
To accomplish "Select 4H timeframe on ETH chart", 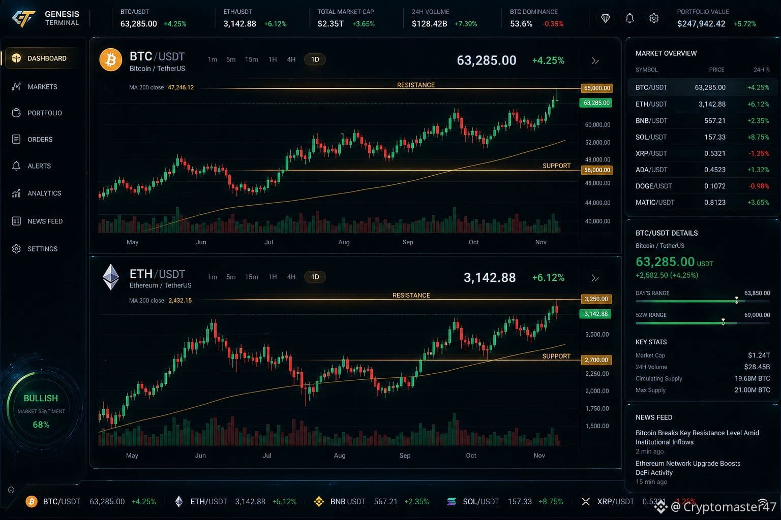I will 291,277.
